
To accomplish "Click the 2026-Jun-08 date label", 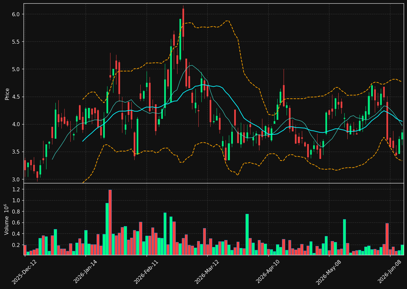I will (390, 272).
